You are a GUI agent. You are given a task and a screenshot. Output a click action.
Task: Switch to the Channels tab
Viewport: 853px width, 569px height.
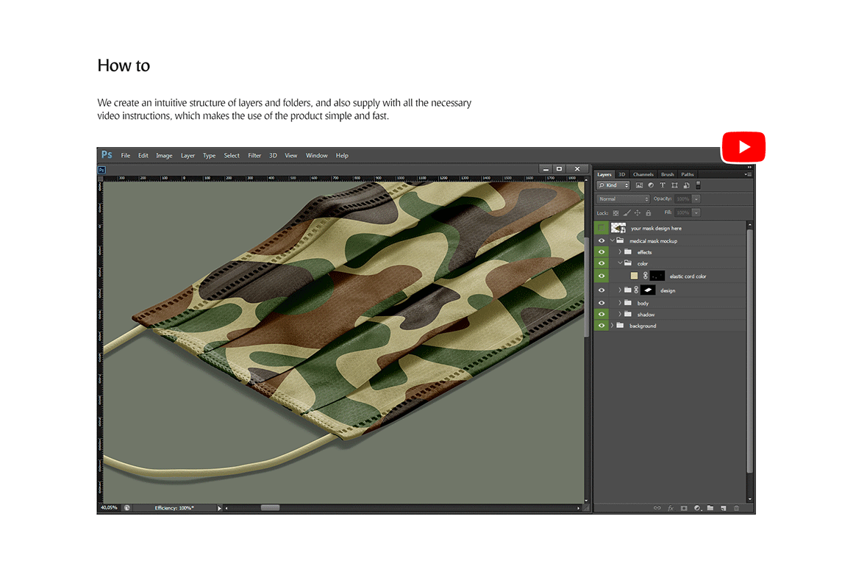[x=643, y=175]
